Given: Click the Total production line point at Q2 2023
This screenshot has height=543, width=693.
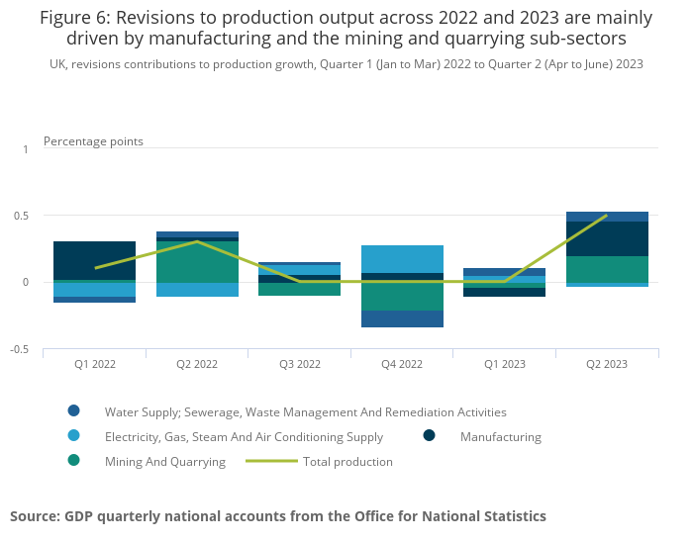Looking at the screenshot, I should pos(607,216).
